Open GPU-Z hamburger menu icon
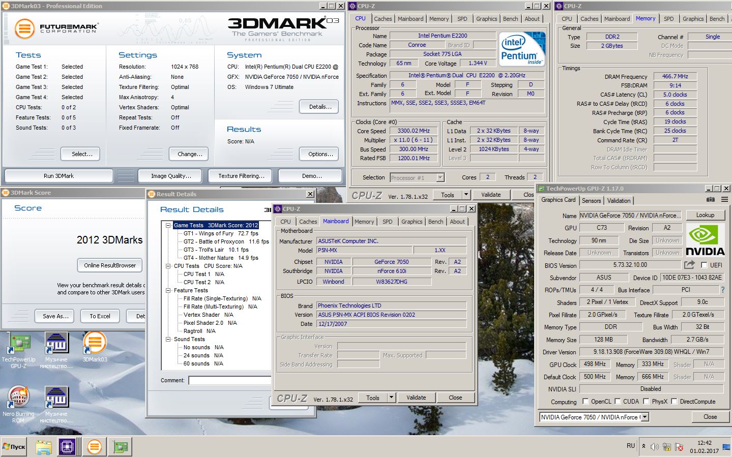This screenshot has width=732, height=457. click(724, 200)
